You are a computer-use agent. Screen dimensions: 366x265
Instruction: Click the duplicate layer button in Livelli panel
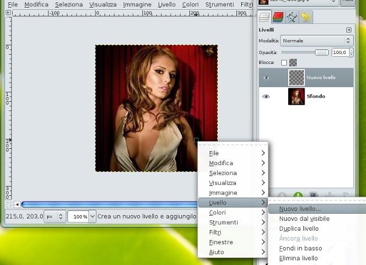point(314,195)
